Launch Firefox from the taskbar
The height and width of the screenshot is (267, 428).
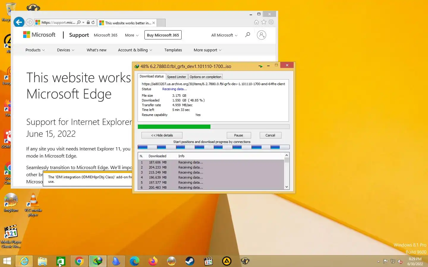[153, 261]
